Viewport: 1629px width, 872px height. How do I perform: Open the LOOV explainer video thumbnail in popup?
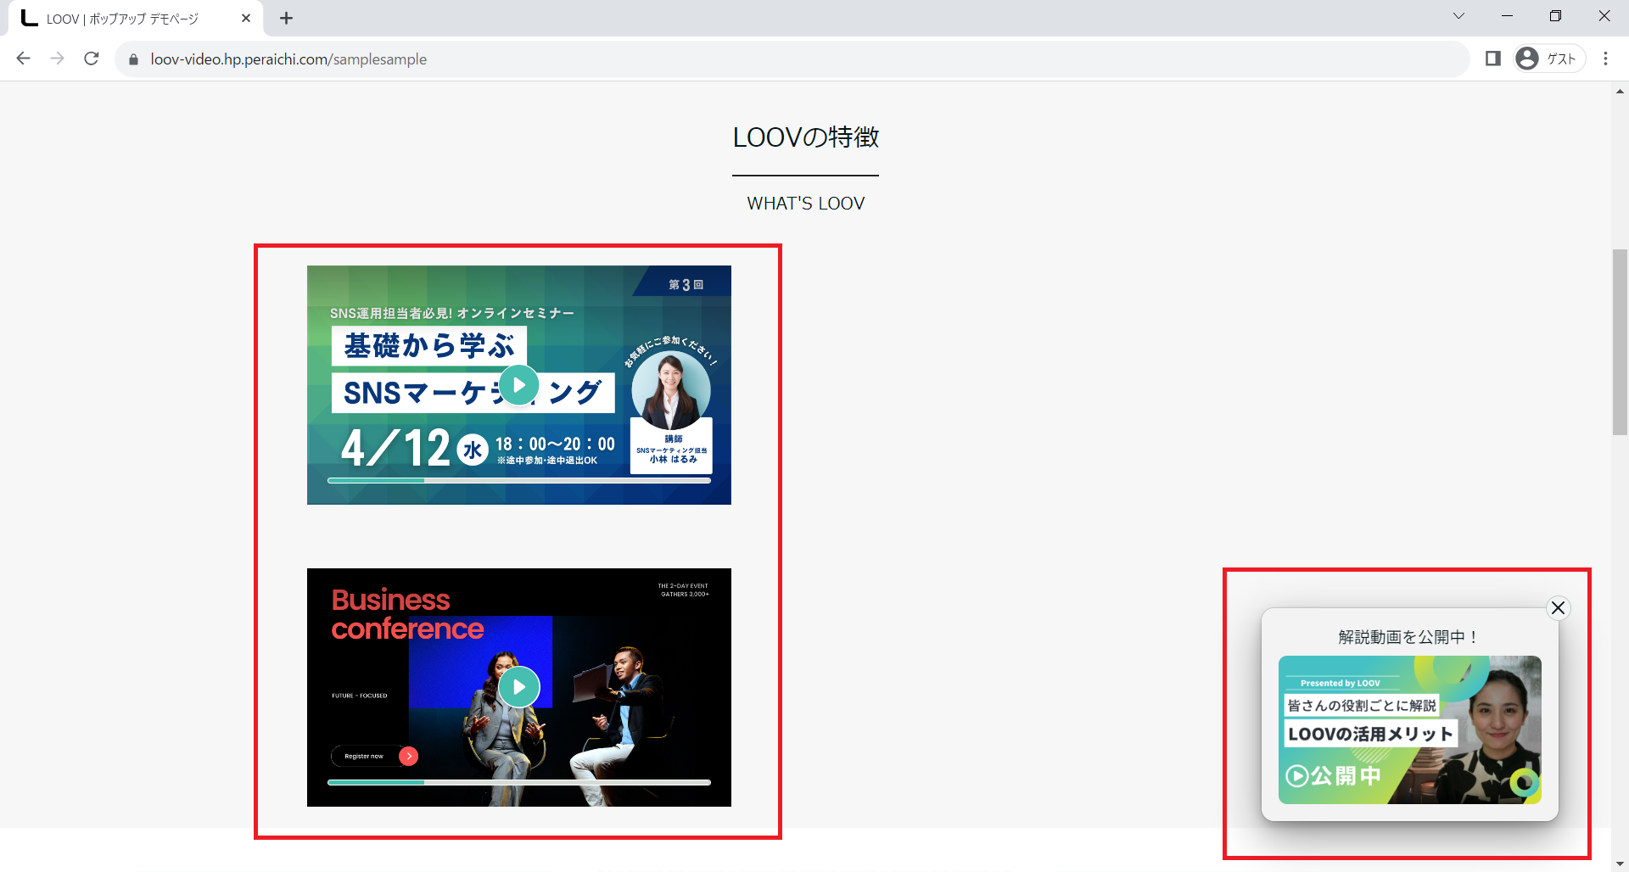click(1409, 729)
